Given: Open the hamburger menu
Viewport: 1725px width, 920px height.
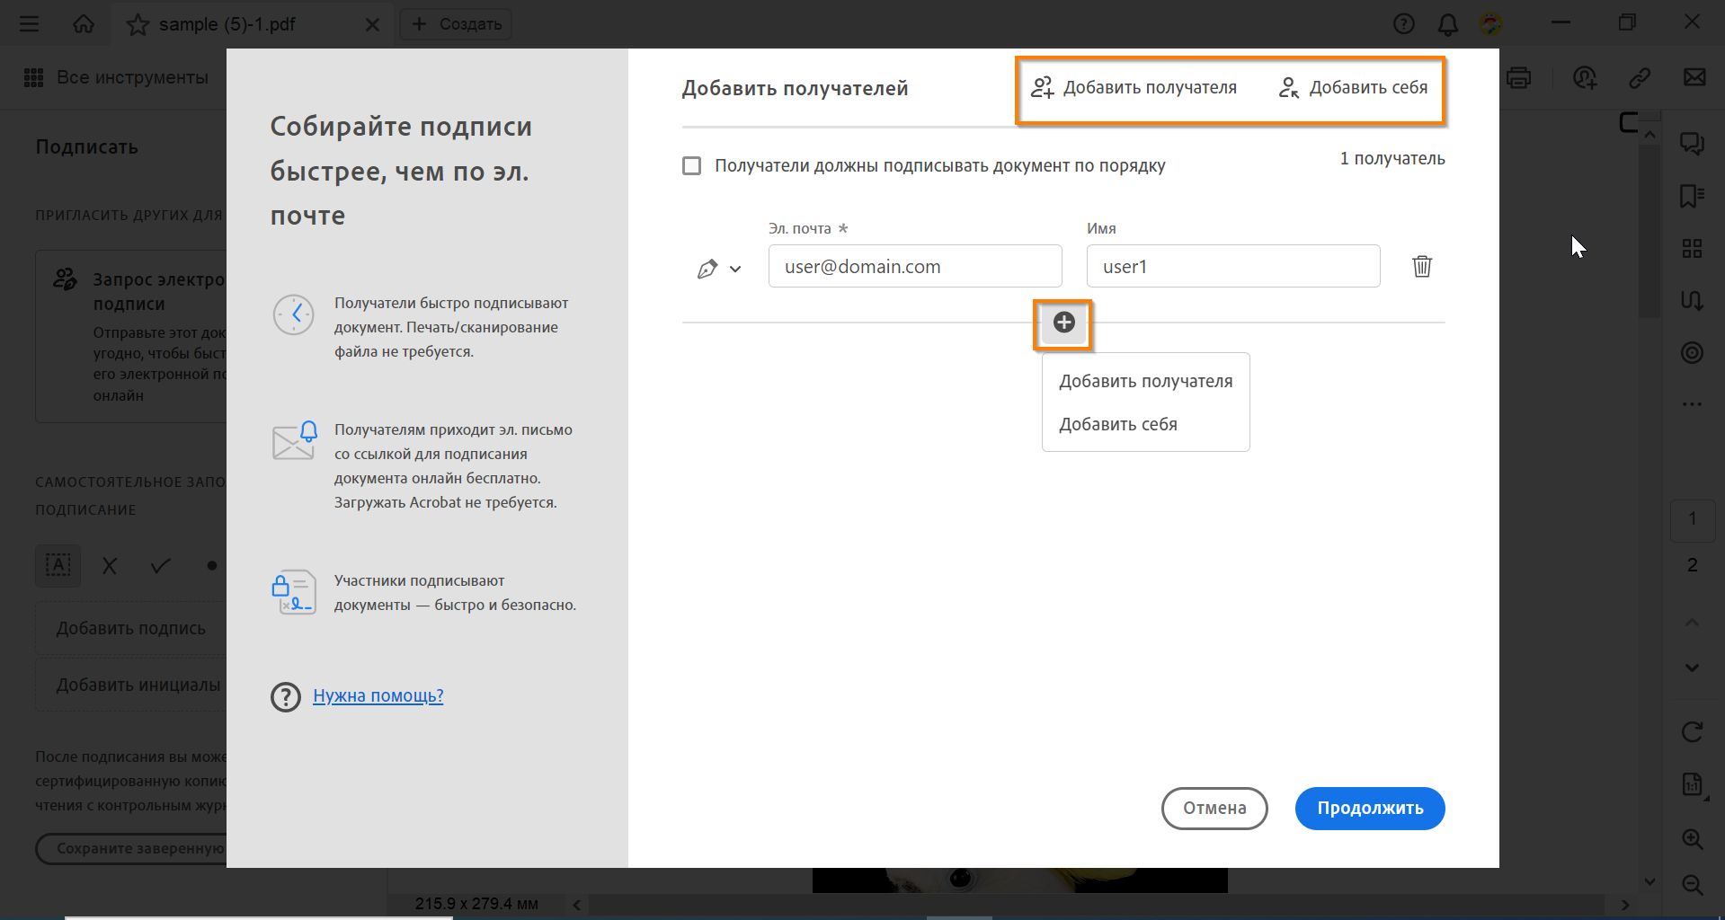Looking at the screenshot, I should tap(29, 23).
